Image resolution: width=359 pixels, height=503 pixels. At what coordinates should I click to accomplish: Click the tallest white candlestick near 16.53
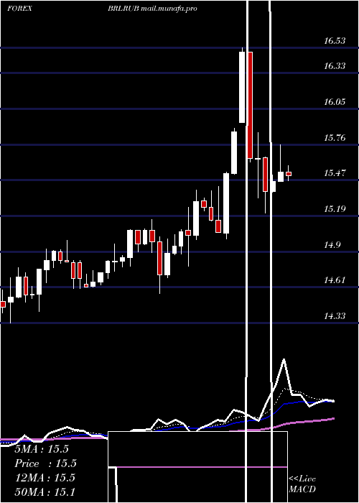242,87
